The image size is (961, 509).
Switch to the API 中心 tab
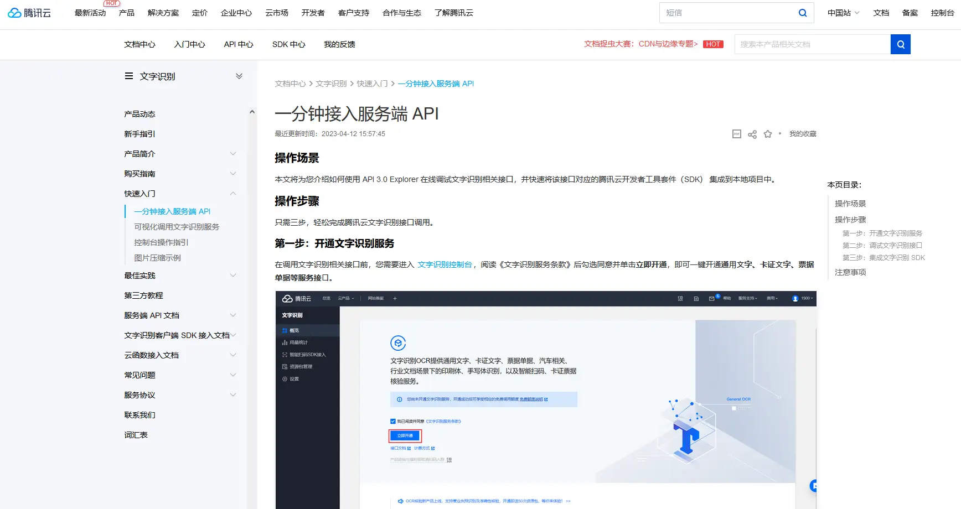point(238,44)
